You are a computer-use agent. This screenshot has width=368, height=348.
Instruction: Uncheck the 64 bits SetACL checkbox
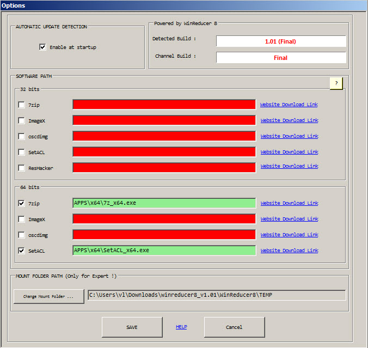pyautogui.click(x=21, y=251)
